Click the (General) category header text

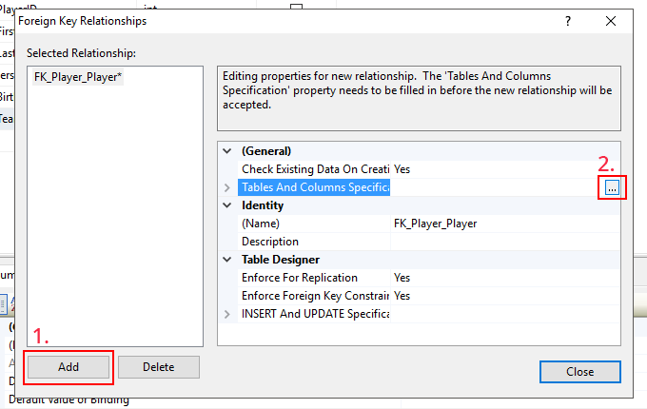point(266,151)
